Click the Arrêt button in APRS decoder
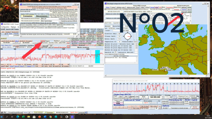 (x=189, y=12)
